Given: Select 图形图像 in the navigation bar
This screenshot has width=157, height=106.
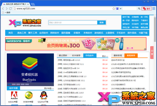Looking at the screenshot, I should point(66,33).
